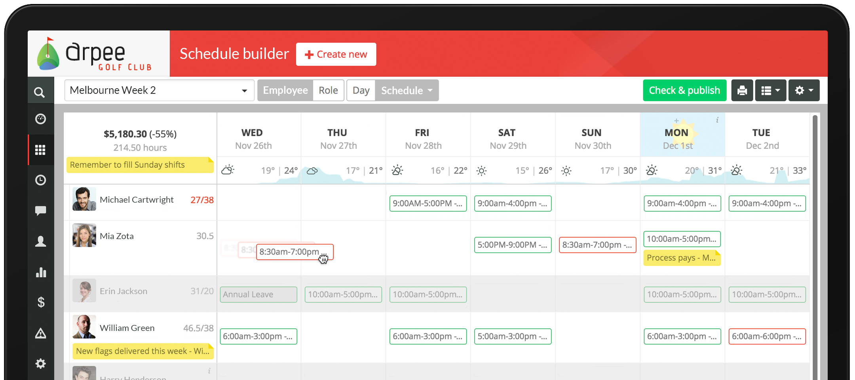Click Michael Cartwright's 27/38 hours value

(x=202, y=200)
